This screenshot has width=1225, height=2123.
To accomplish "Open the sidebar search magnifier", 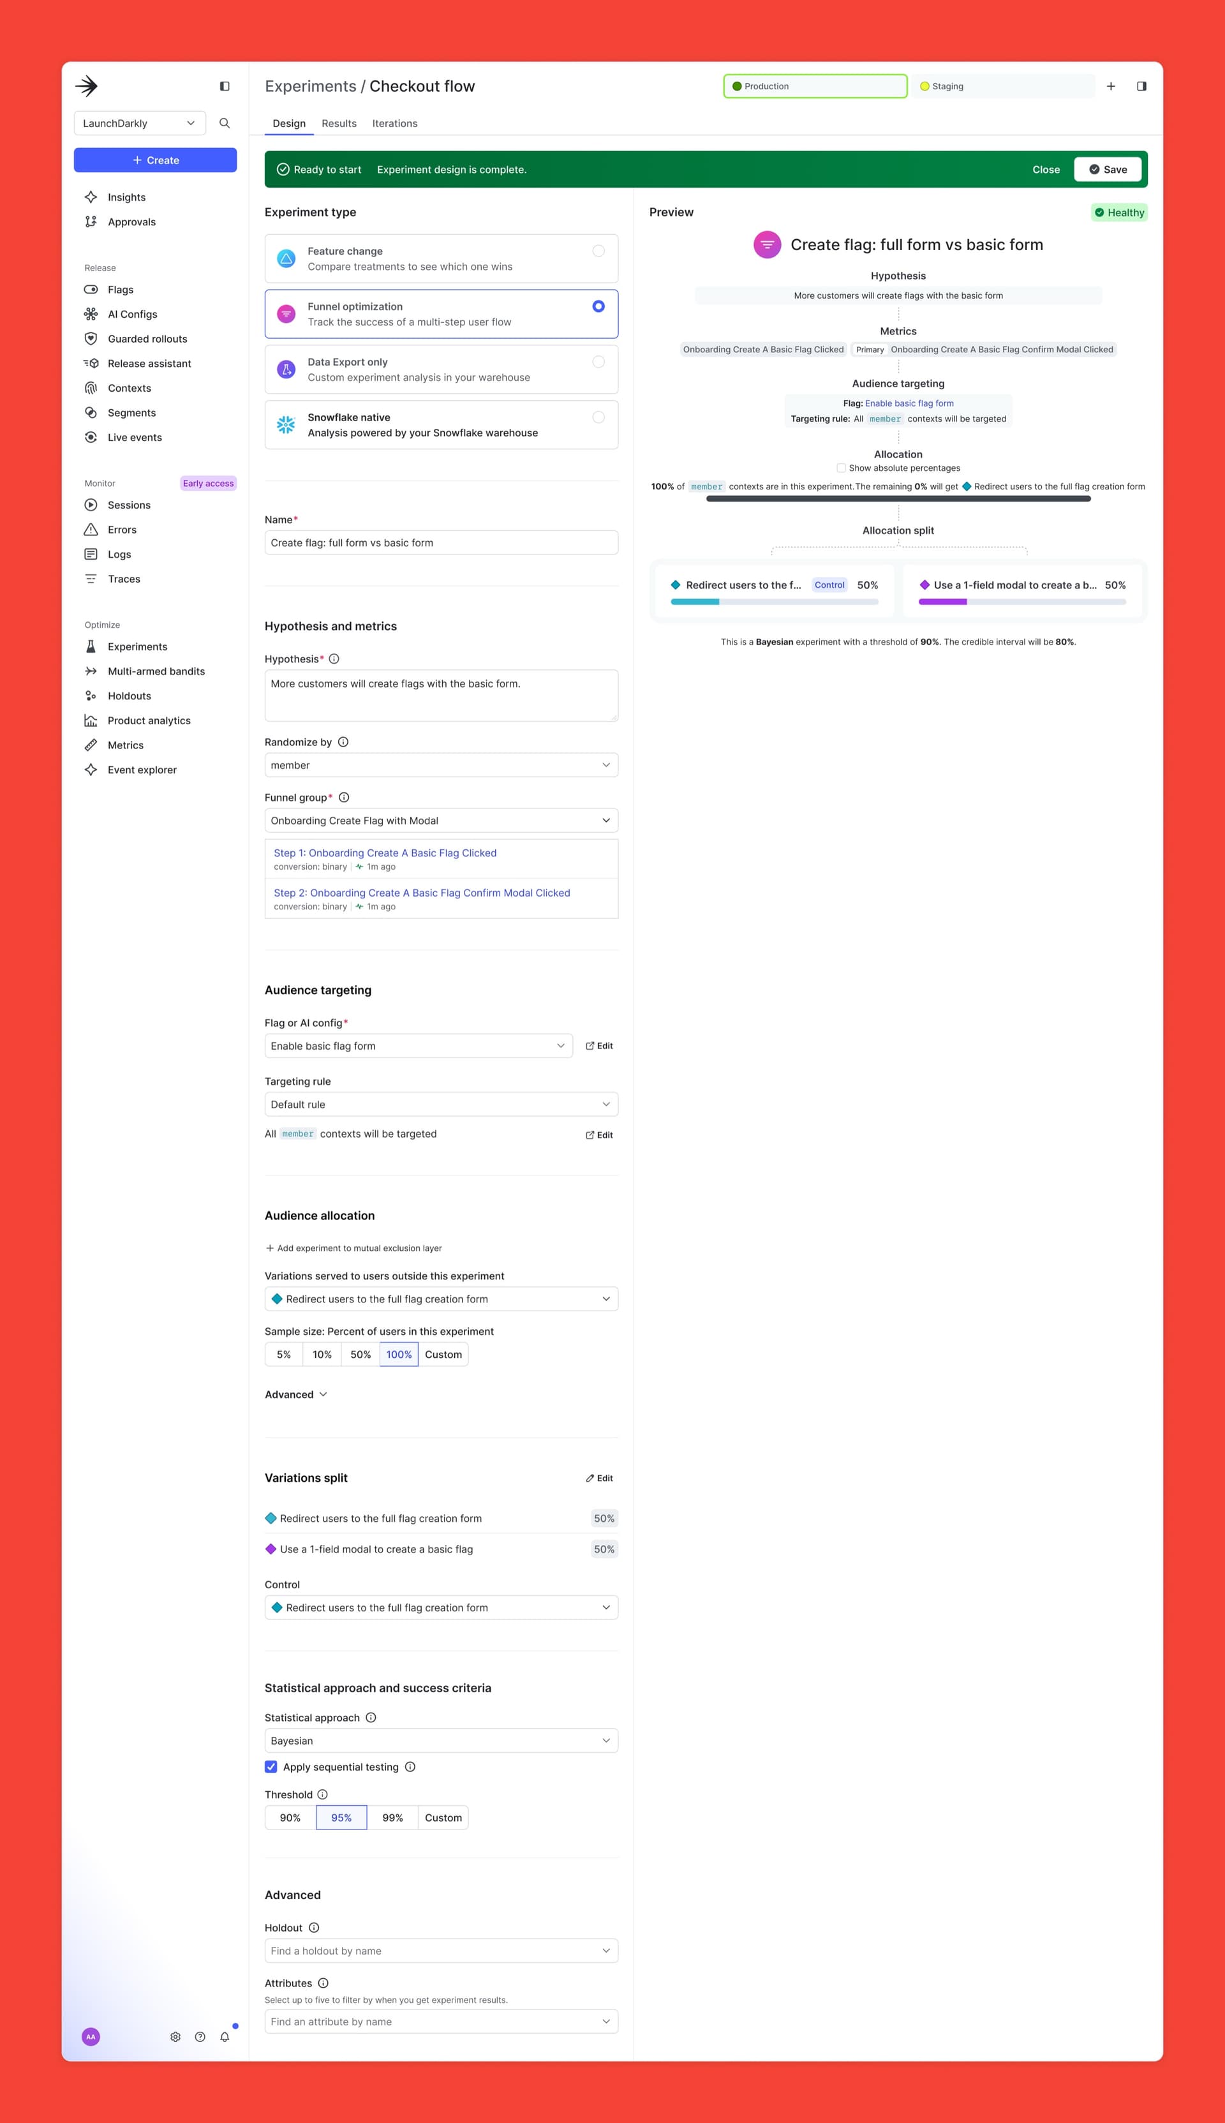I will tap(225, 123).
